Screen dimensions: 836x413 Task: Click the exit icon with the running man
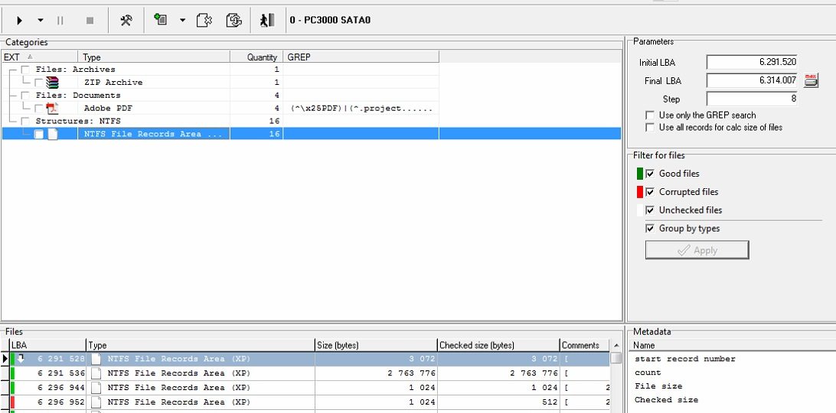[266, 20]
